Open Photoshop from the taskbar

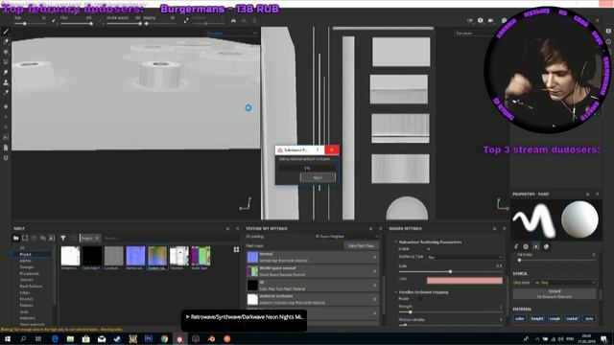[x=149, y=338]
